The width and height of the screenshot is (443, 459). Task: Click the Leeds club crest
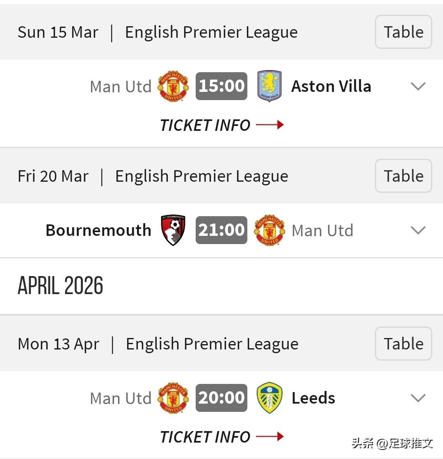coord(269,398)
